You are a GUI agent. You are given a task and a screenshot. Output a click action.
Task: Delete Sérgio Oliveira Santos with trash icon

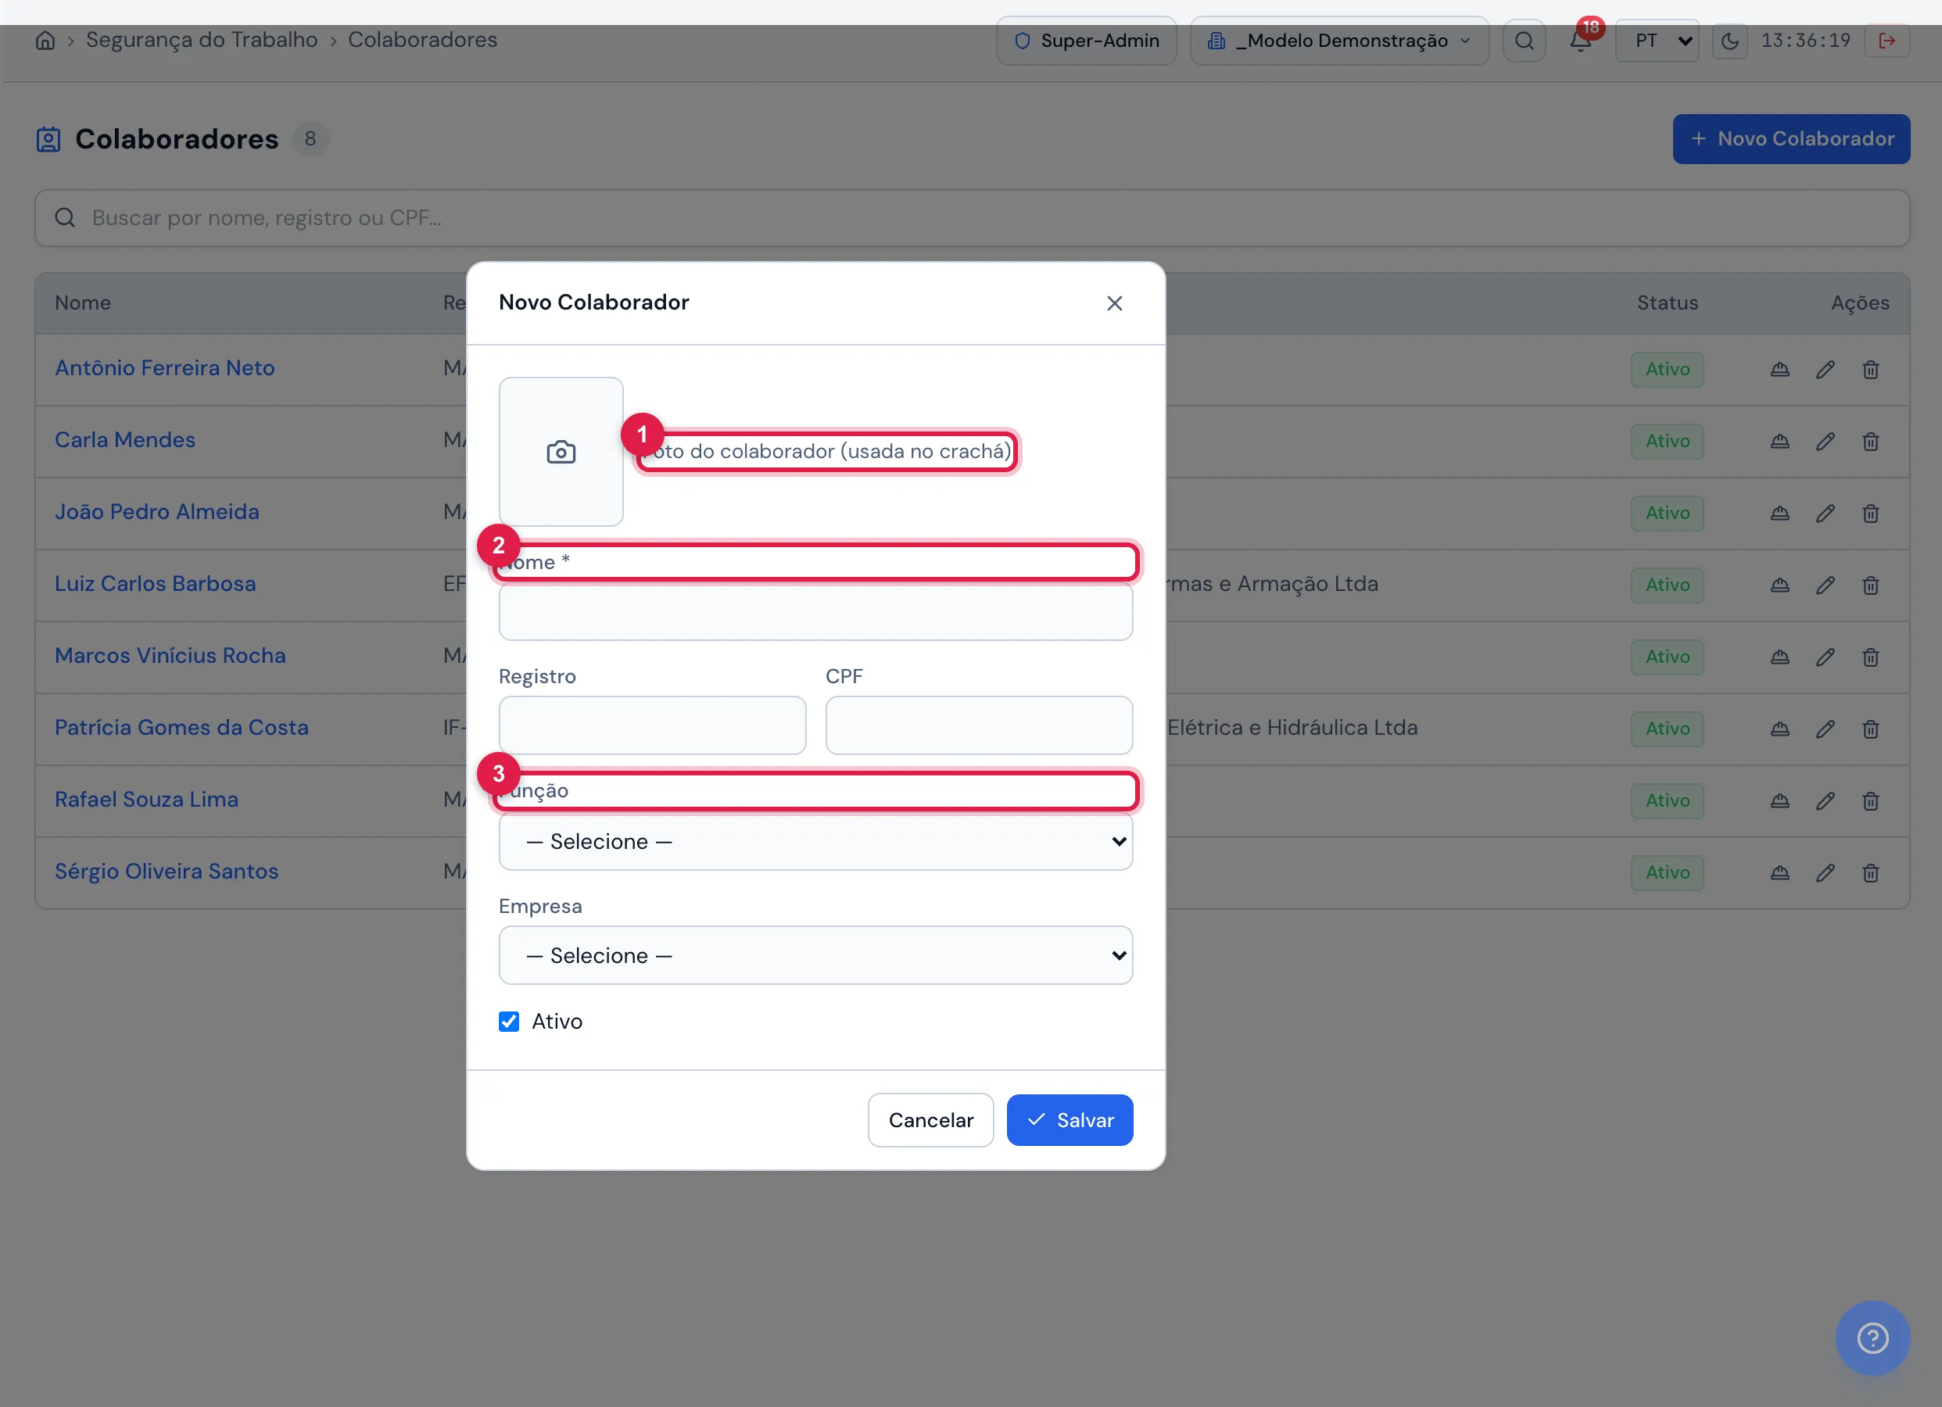1870,872
